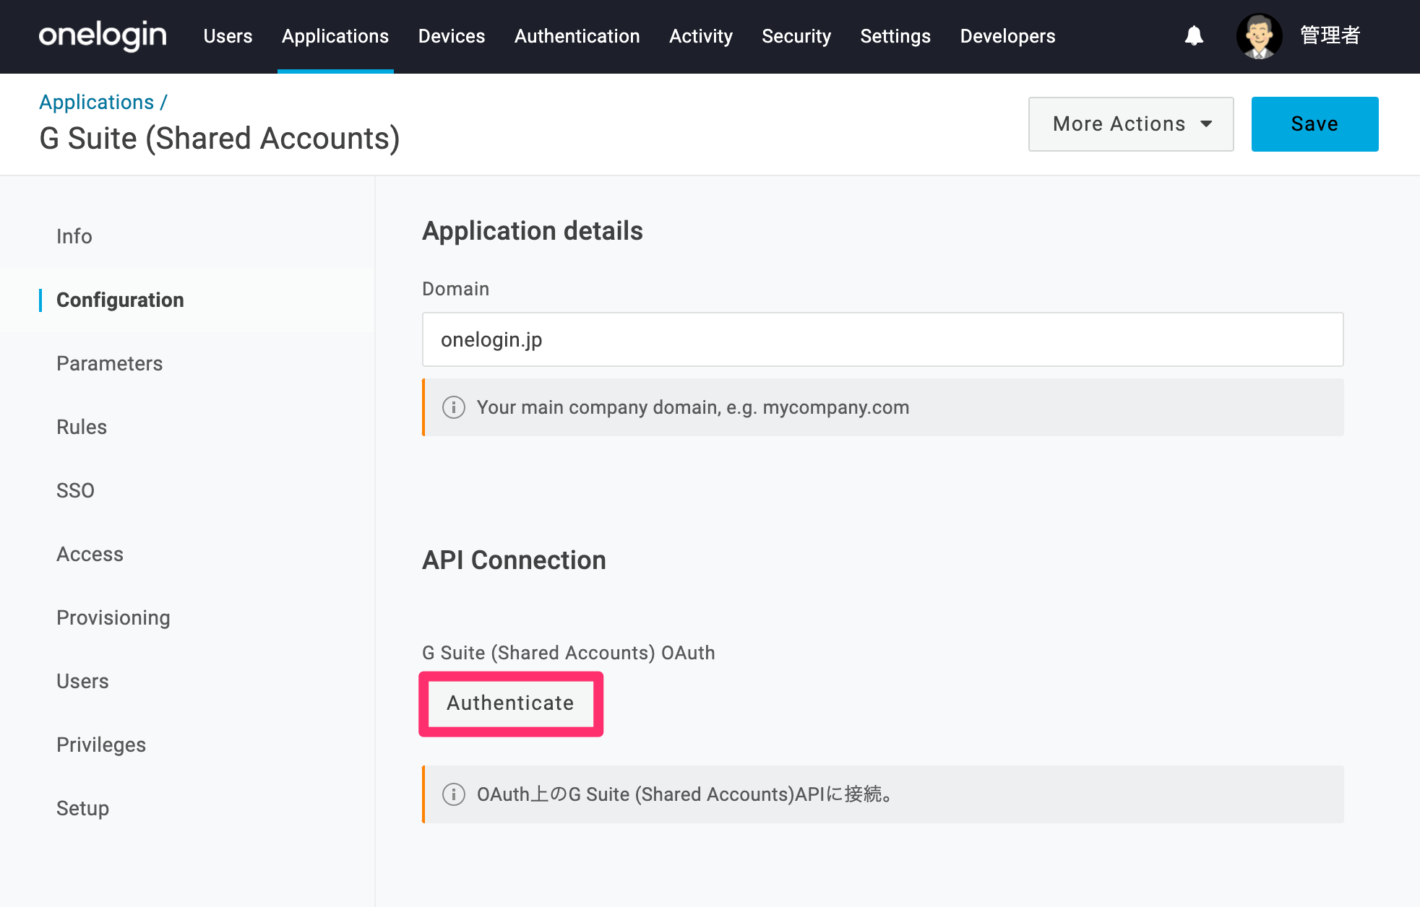Click the info icon beside the OAuth hint
1420x907 pixels.
pos(454,794)
